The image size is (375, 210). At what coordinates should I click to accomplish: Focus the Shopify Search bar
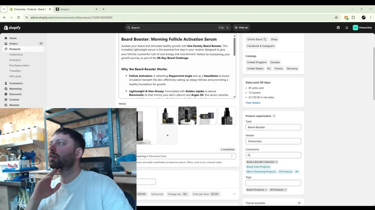(178, 28)
